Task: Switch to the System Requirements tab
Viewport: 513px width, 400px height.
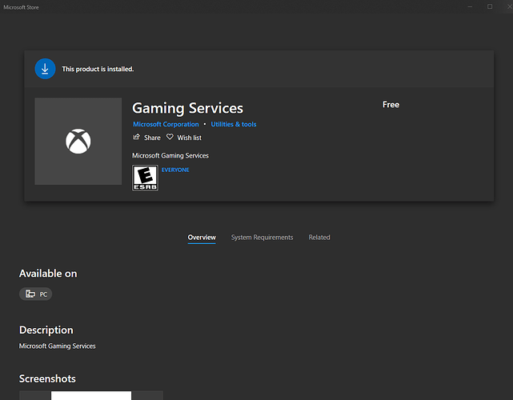Action: (262, 238)
